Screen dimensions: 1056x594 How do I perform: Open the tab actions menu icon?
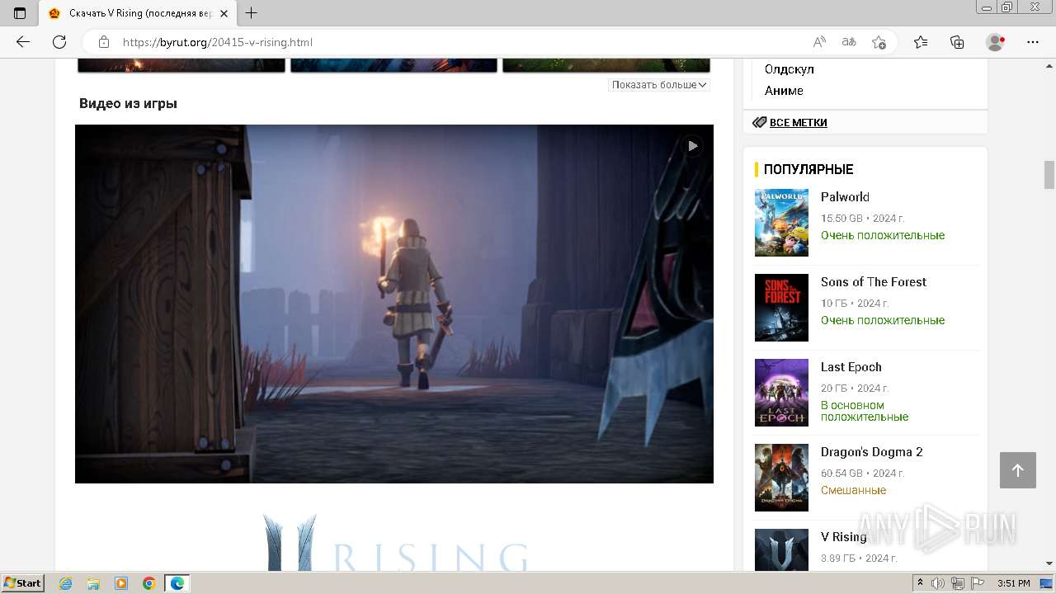coord(20,13)
